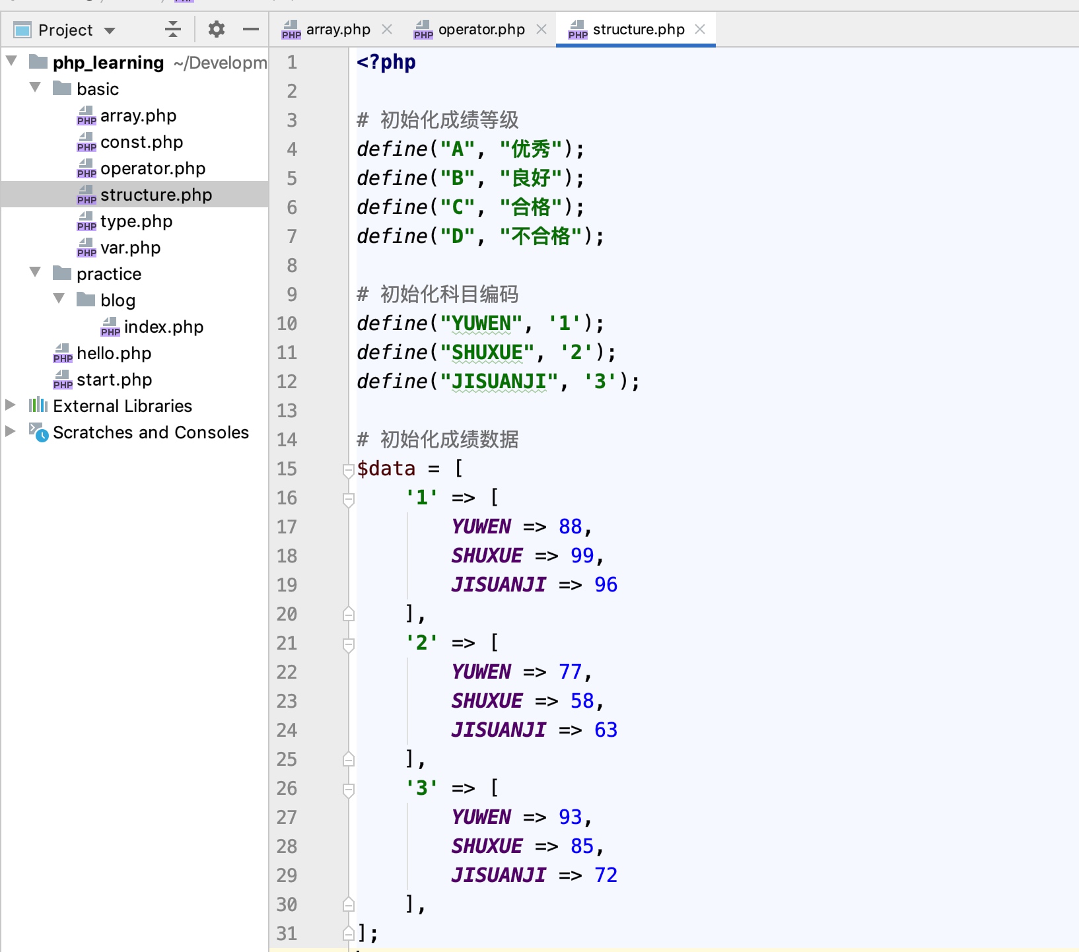Click line number 10 in the gutter

(x=287, y=323)
